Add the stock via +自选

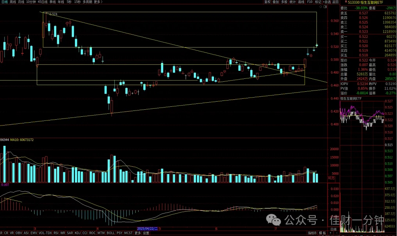327,2
